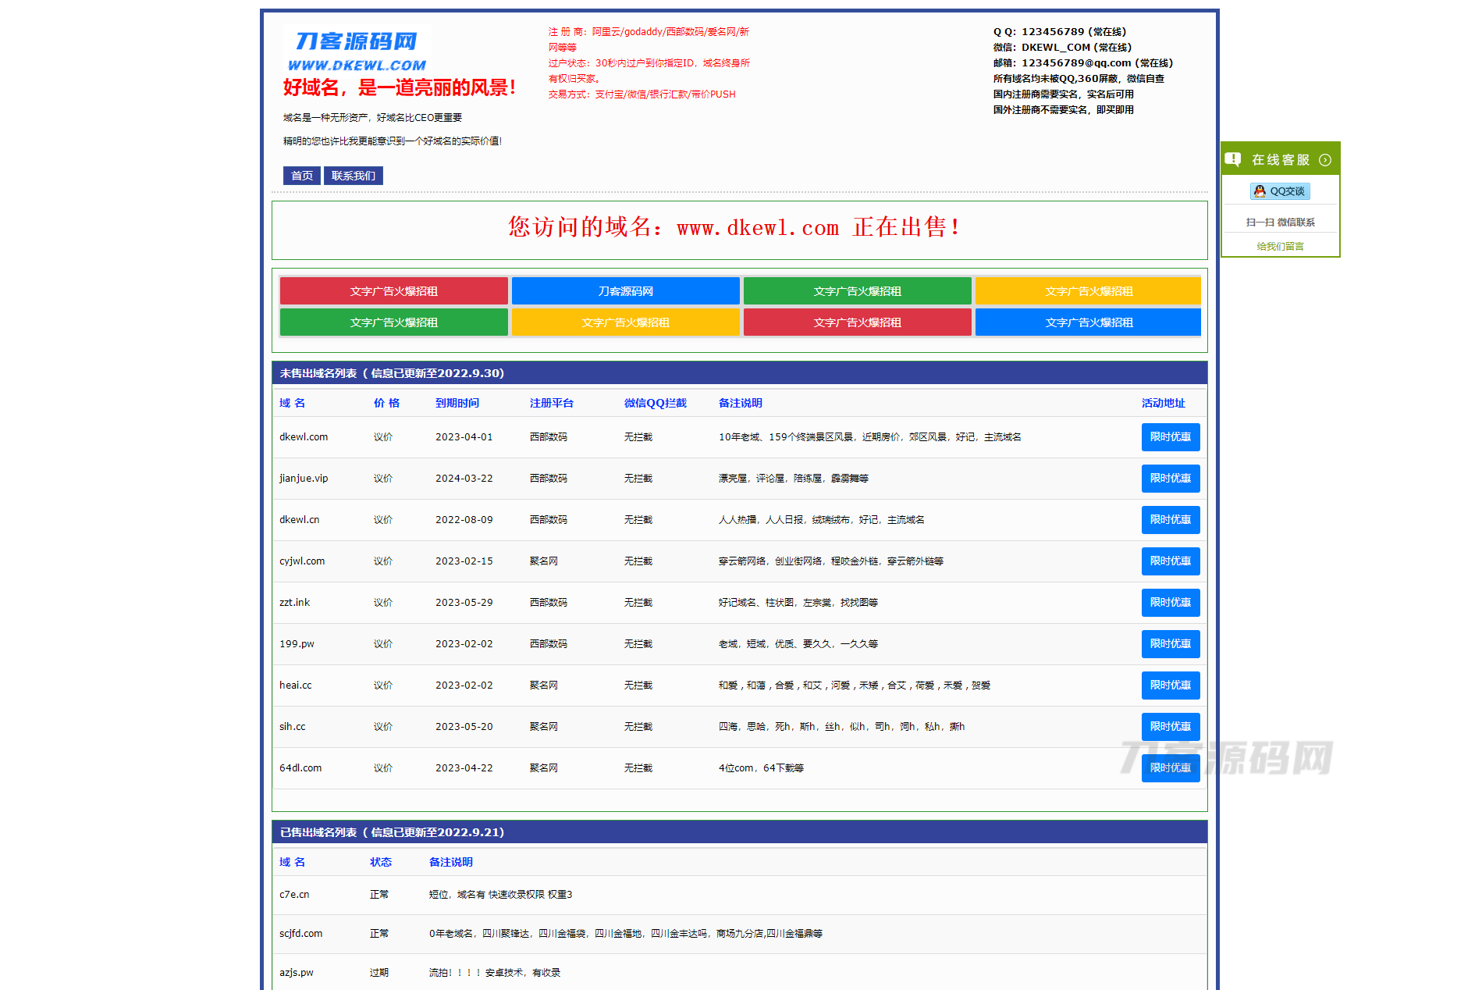Go to the 首页 navigation tab

(301, 176)
